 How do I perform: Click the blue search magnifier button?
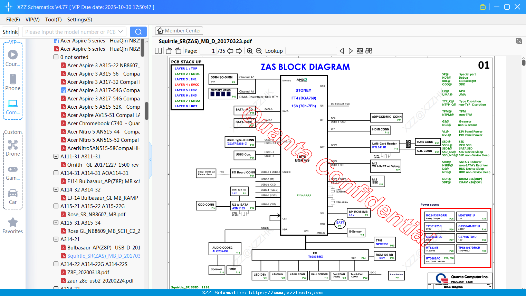pyautogui.click(x=138, y=32)
